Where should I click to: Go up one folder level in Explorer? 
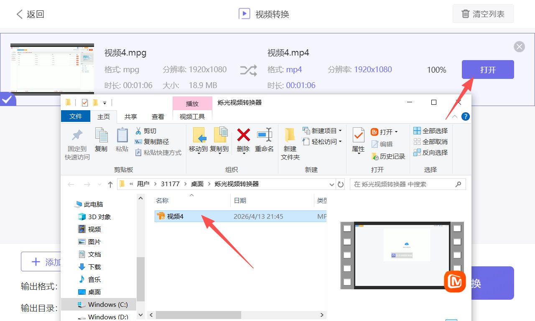tap(110, 184)
